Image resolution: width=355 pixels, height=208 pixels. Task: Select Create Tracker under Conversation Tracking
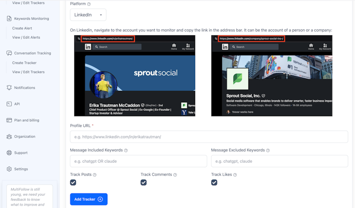(24, 63)
